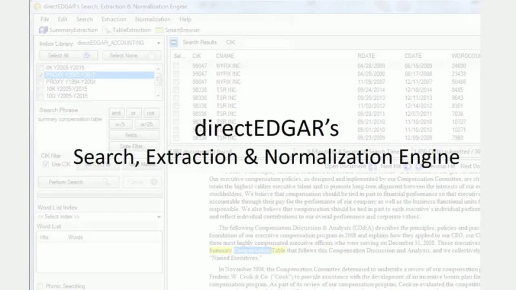
Task: Open the Help menu
Action: tap(185, 19)
